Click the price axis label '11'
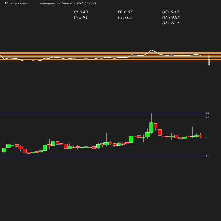This screenshot has width=221, height=221. point(207,118)
